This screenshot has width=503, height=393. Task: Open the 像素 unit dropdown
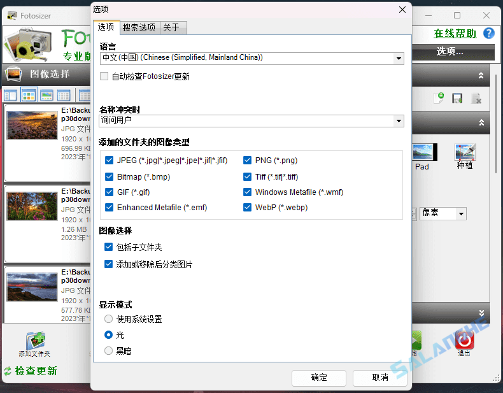[x=443, y=213]
